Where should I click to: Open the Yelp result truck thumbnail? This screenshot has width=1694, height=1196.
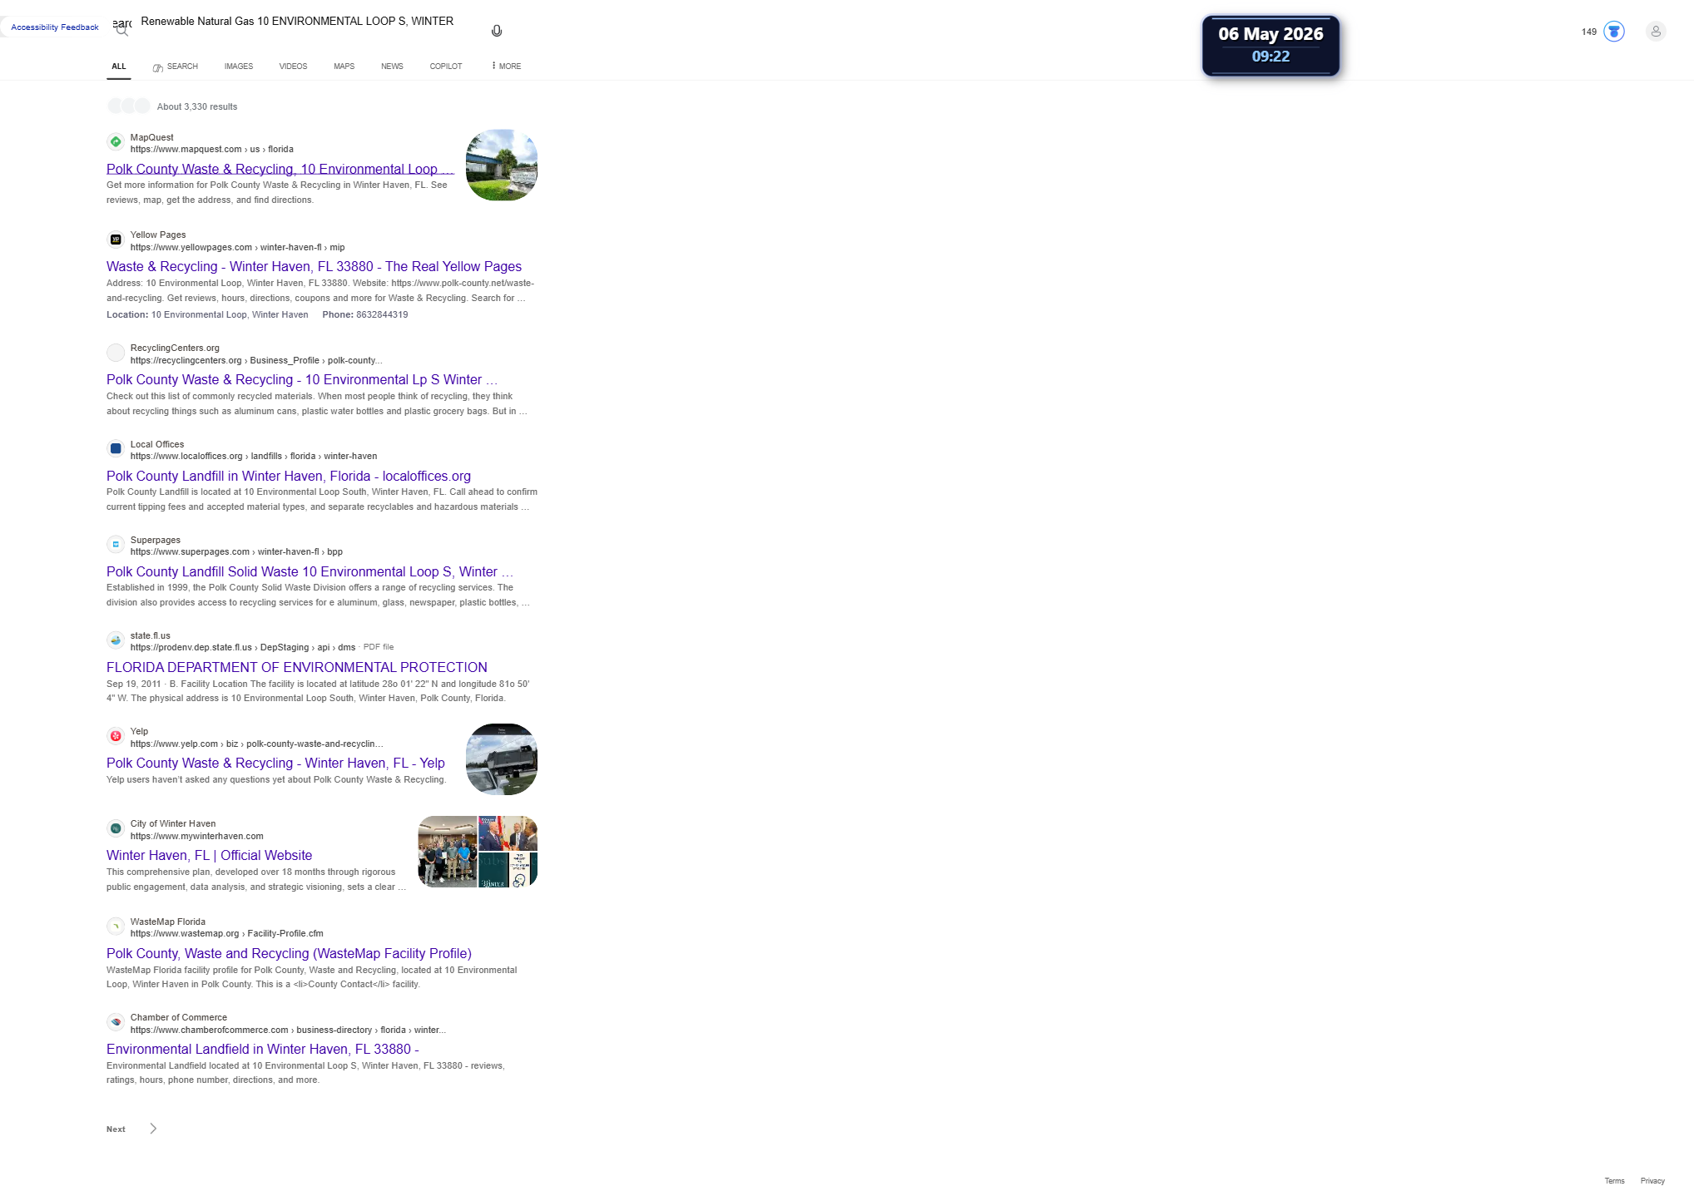502,759
